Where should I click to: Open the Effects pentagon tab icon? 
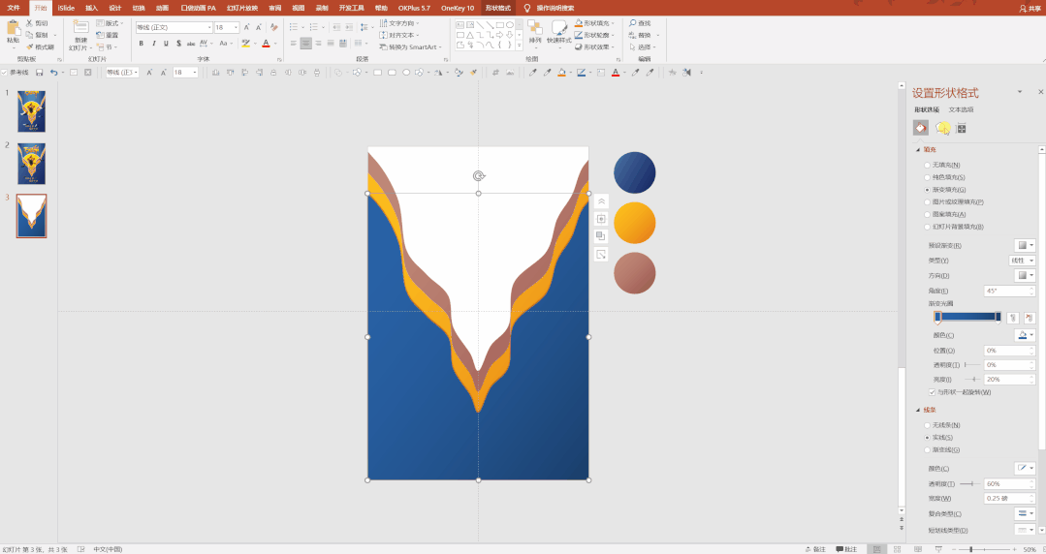coord(942,128)
